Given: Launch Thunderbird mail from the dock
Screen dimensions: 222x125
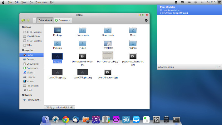Looking at the screenshot, I should coord(76,119).
